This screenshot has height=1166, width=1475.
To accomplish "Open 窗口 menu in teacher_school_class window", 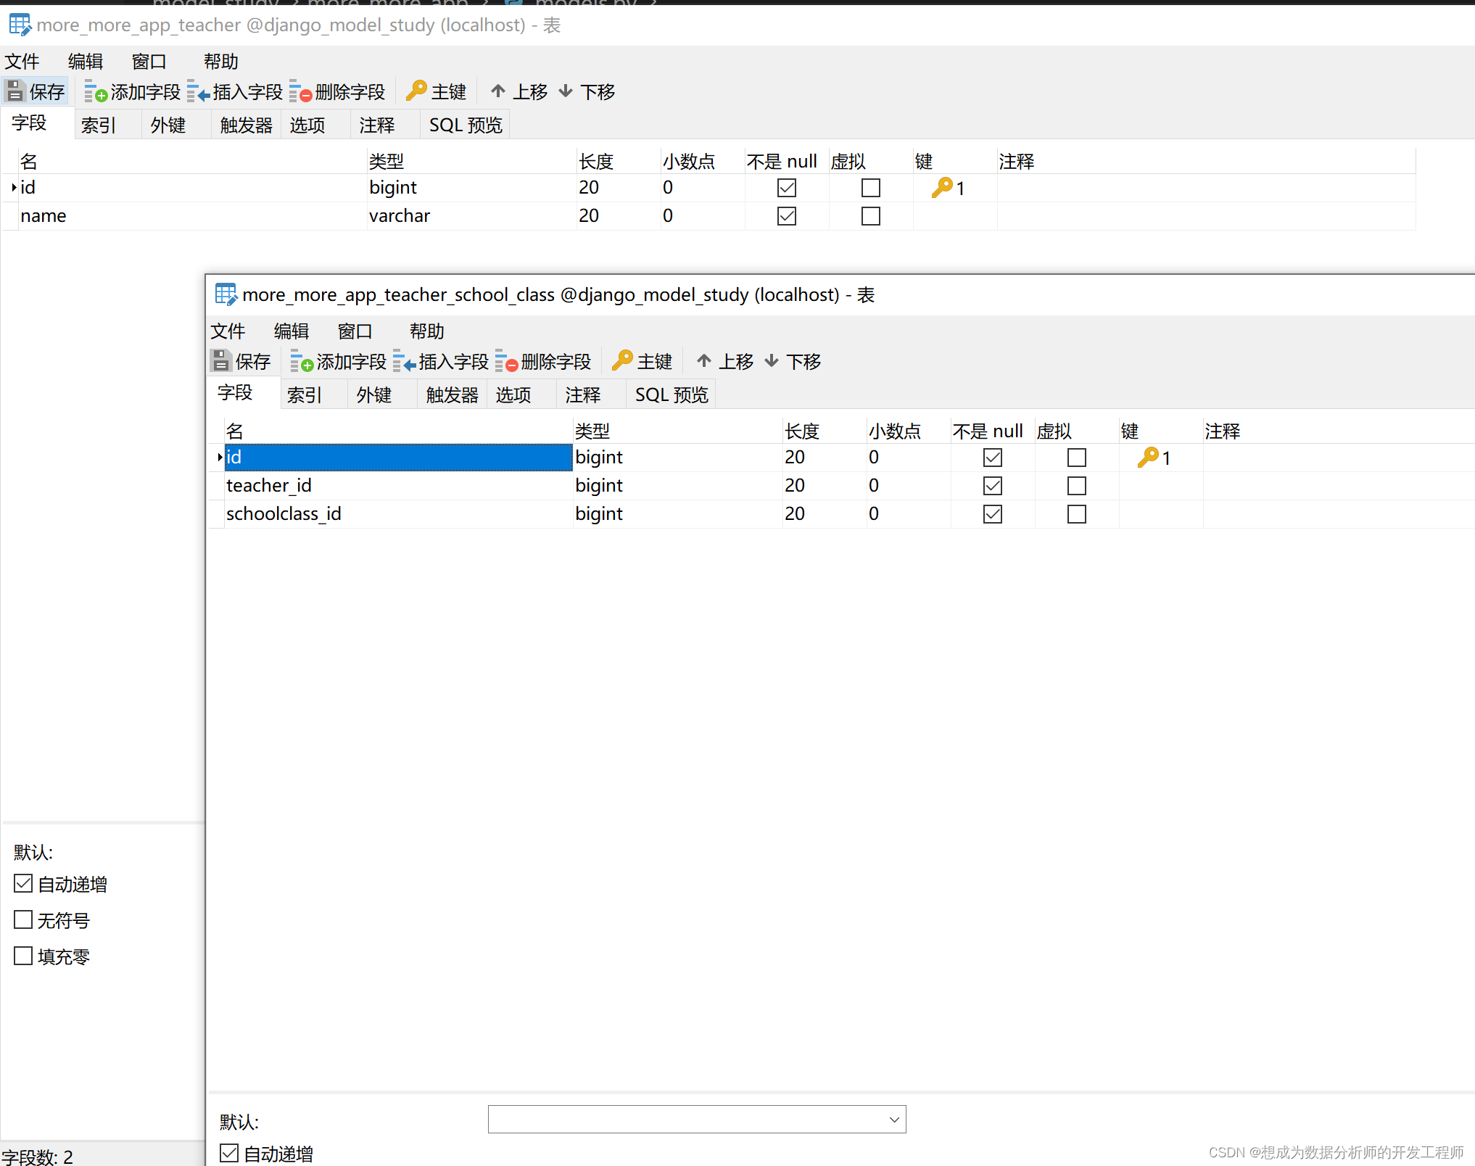I will point(355,331).
